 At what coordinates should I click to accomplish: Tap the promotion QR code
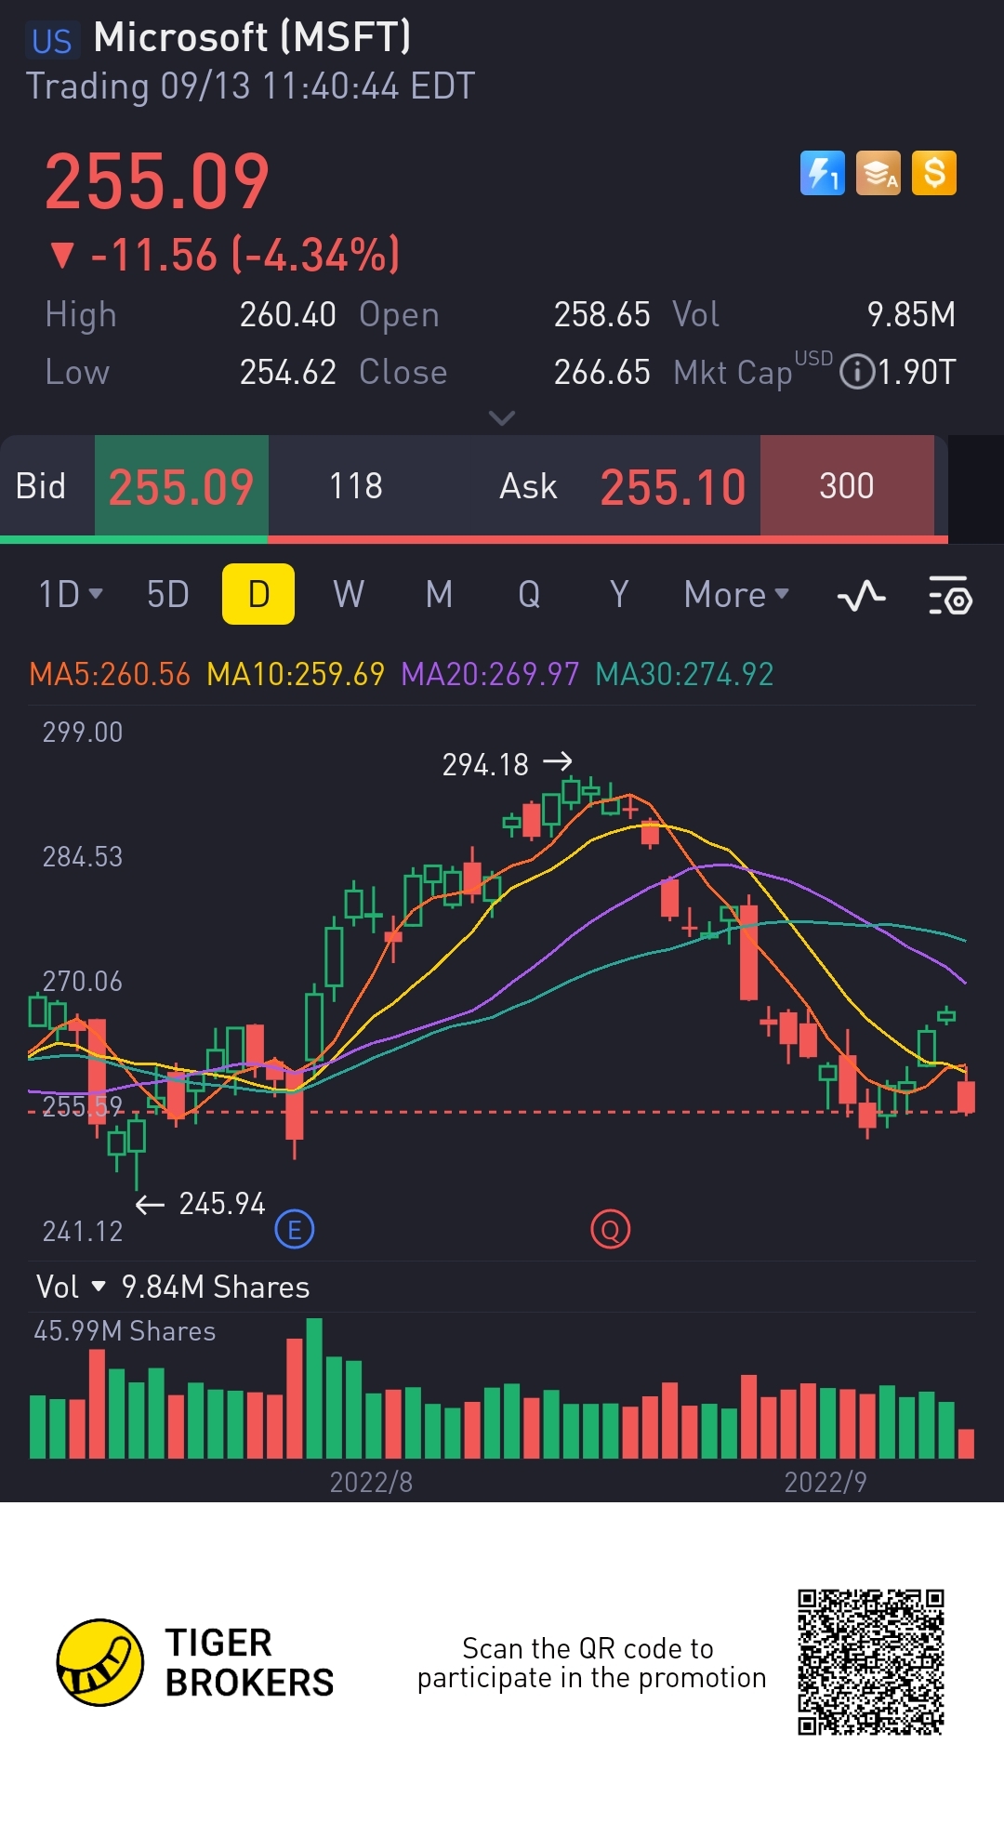[x=871, y=1662]
